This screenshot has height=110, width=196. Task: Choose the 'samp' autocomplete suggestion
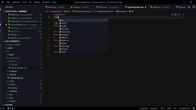(x=83, y=26)
